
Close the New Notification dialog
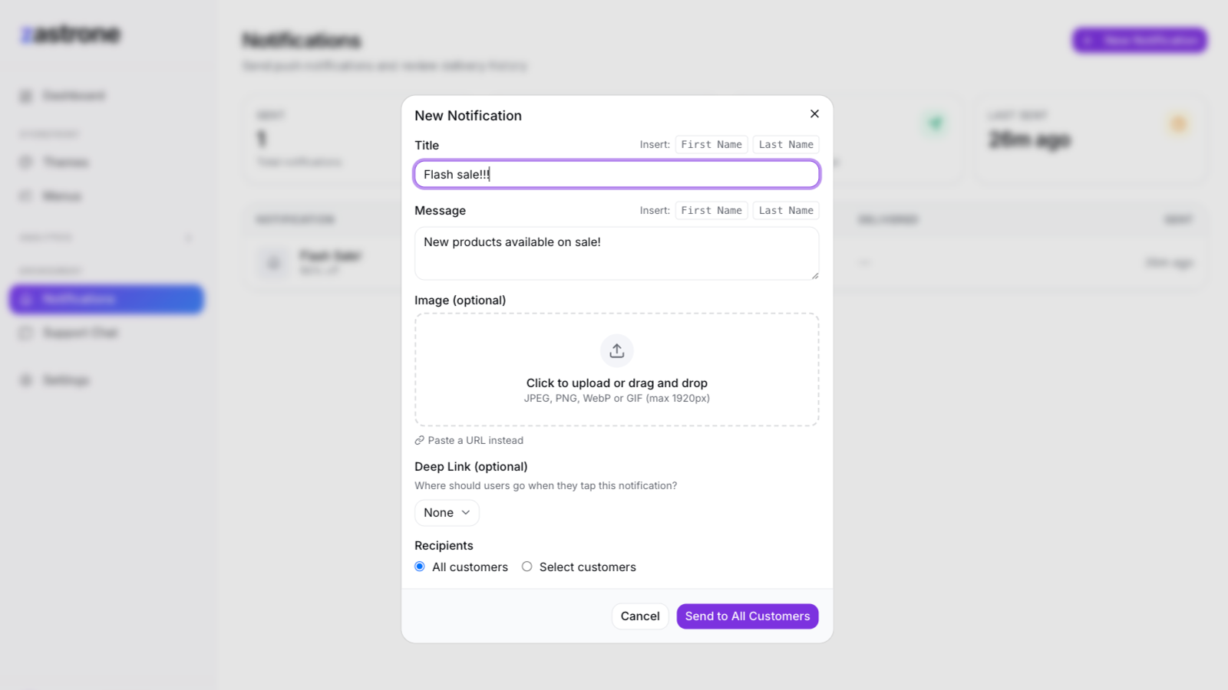pos(814,113)
